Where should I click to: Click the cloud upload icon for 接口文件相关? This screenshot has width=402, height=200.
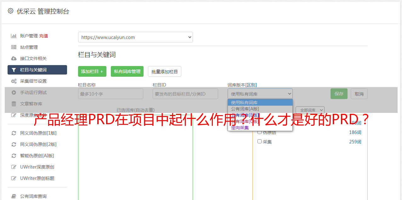(14, 58)
